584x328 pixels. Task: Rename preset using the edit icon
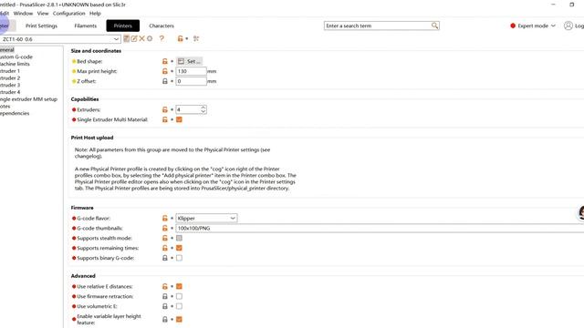coord(134,38)
